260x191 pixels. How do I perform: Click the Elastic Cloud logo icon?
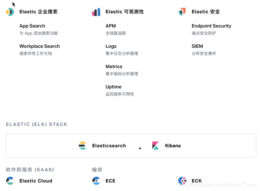coord(10,181)
